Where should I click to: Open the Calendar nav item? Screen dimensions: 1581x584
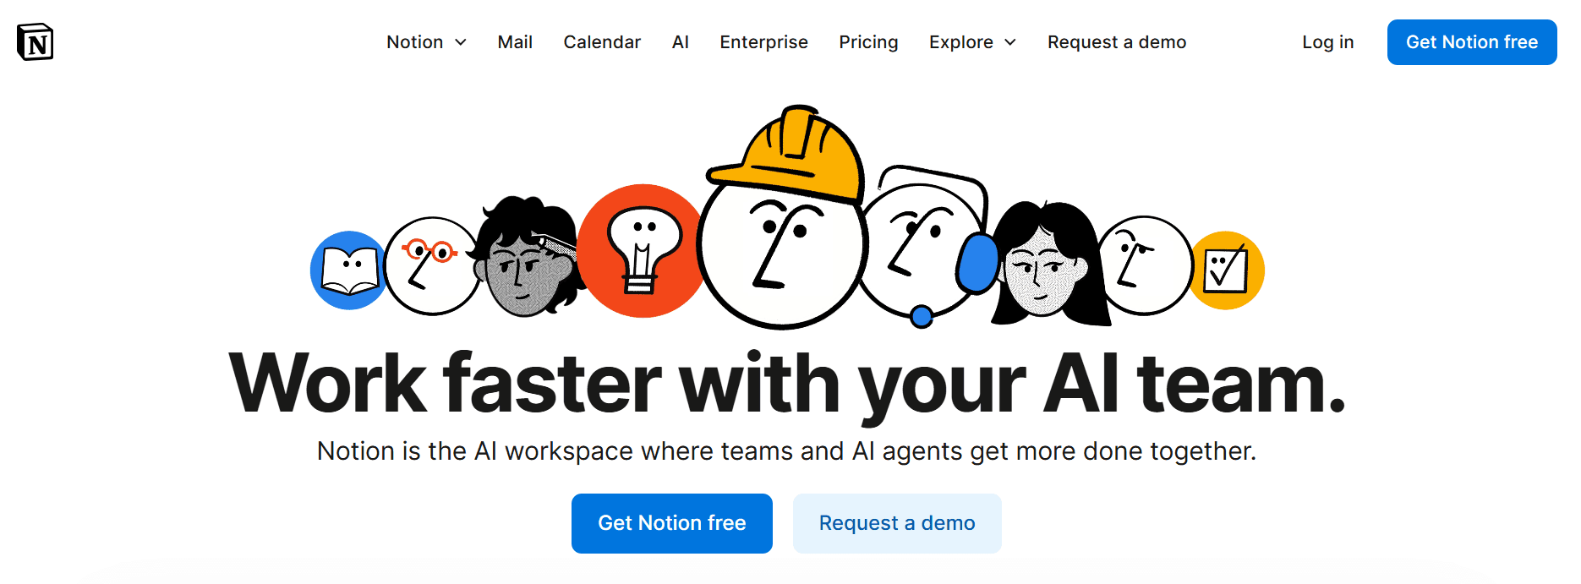point(602,42)
